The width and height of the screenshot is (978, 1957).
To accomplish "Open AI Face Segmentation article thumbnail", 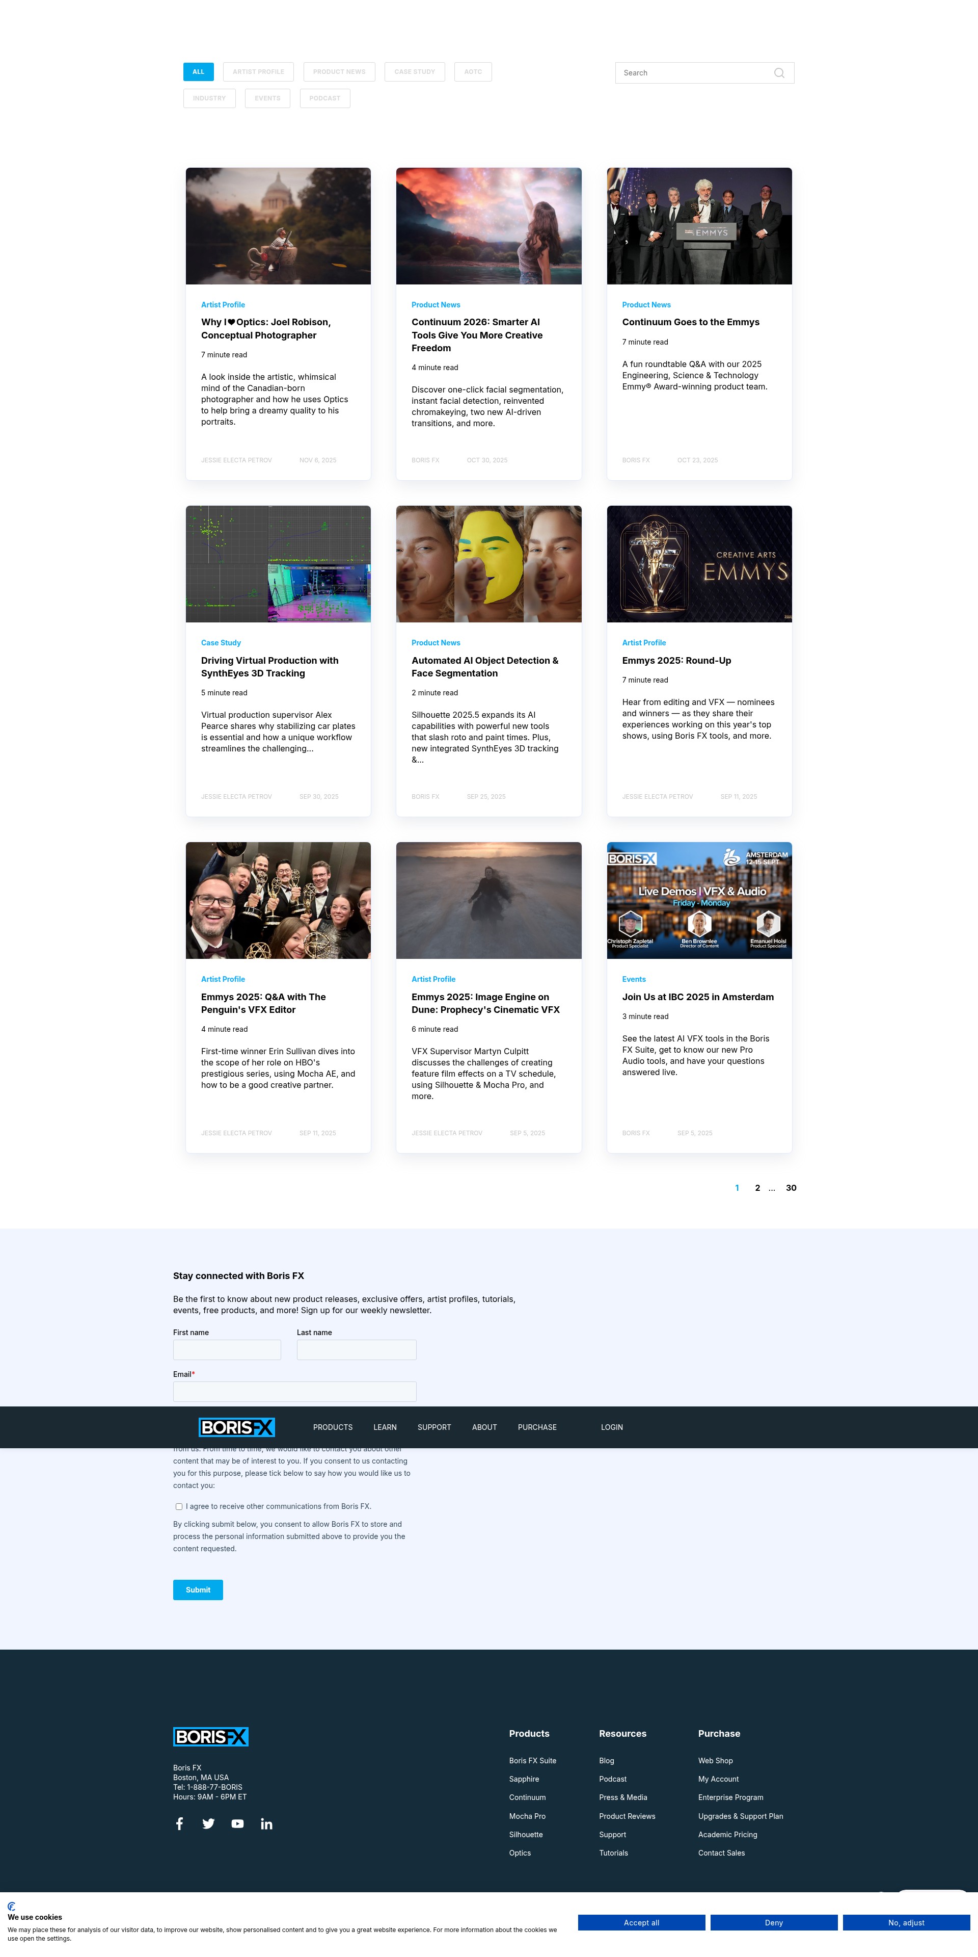I will [489, 564].
